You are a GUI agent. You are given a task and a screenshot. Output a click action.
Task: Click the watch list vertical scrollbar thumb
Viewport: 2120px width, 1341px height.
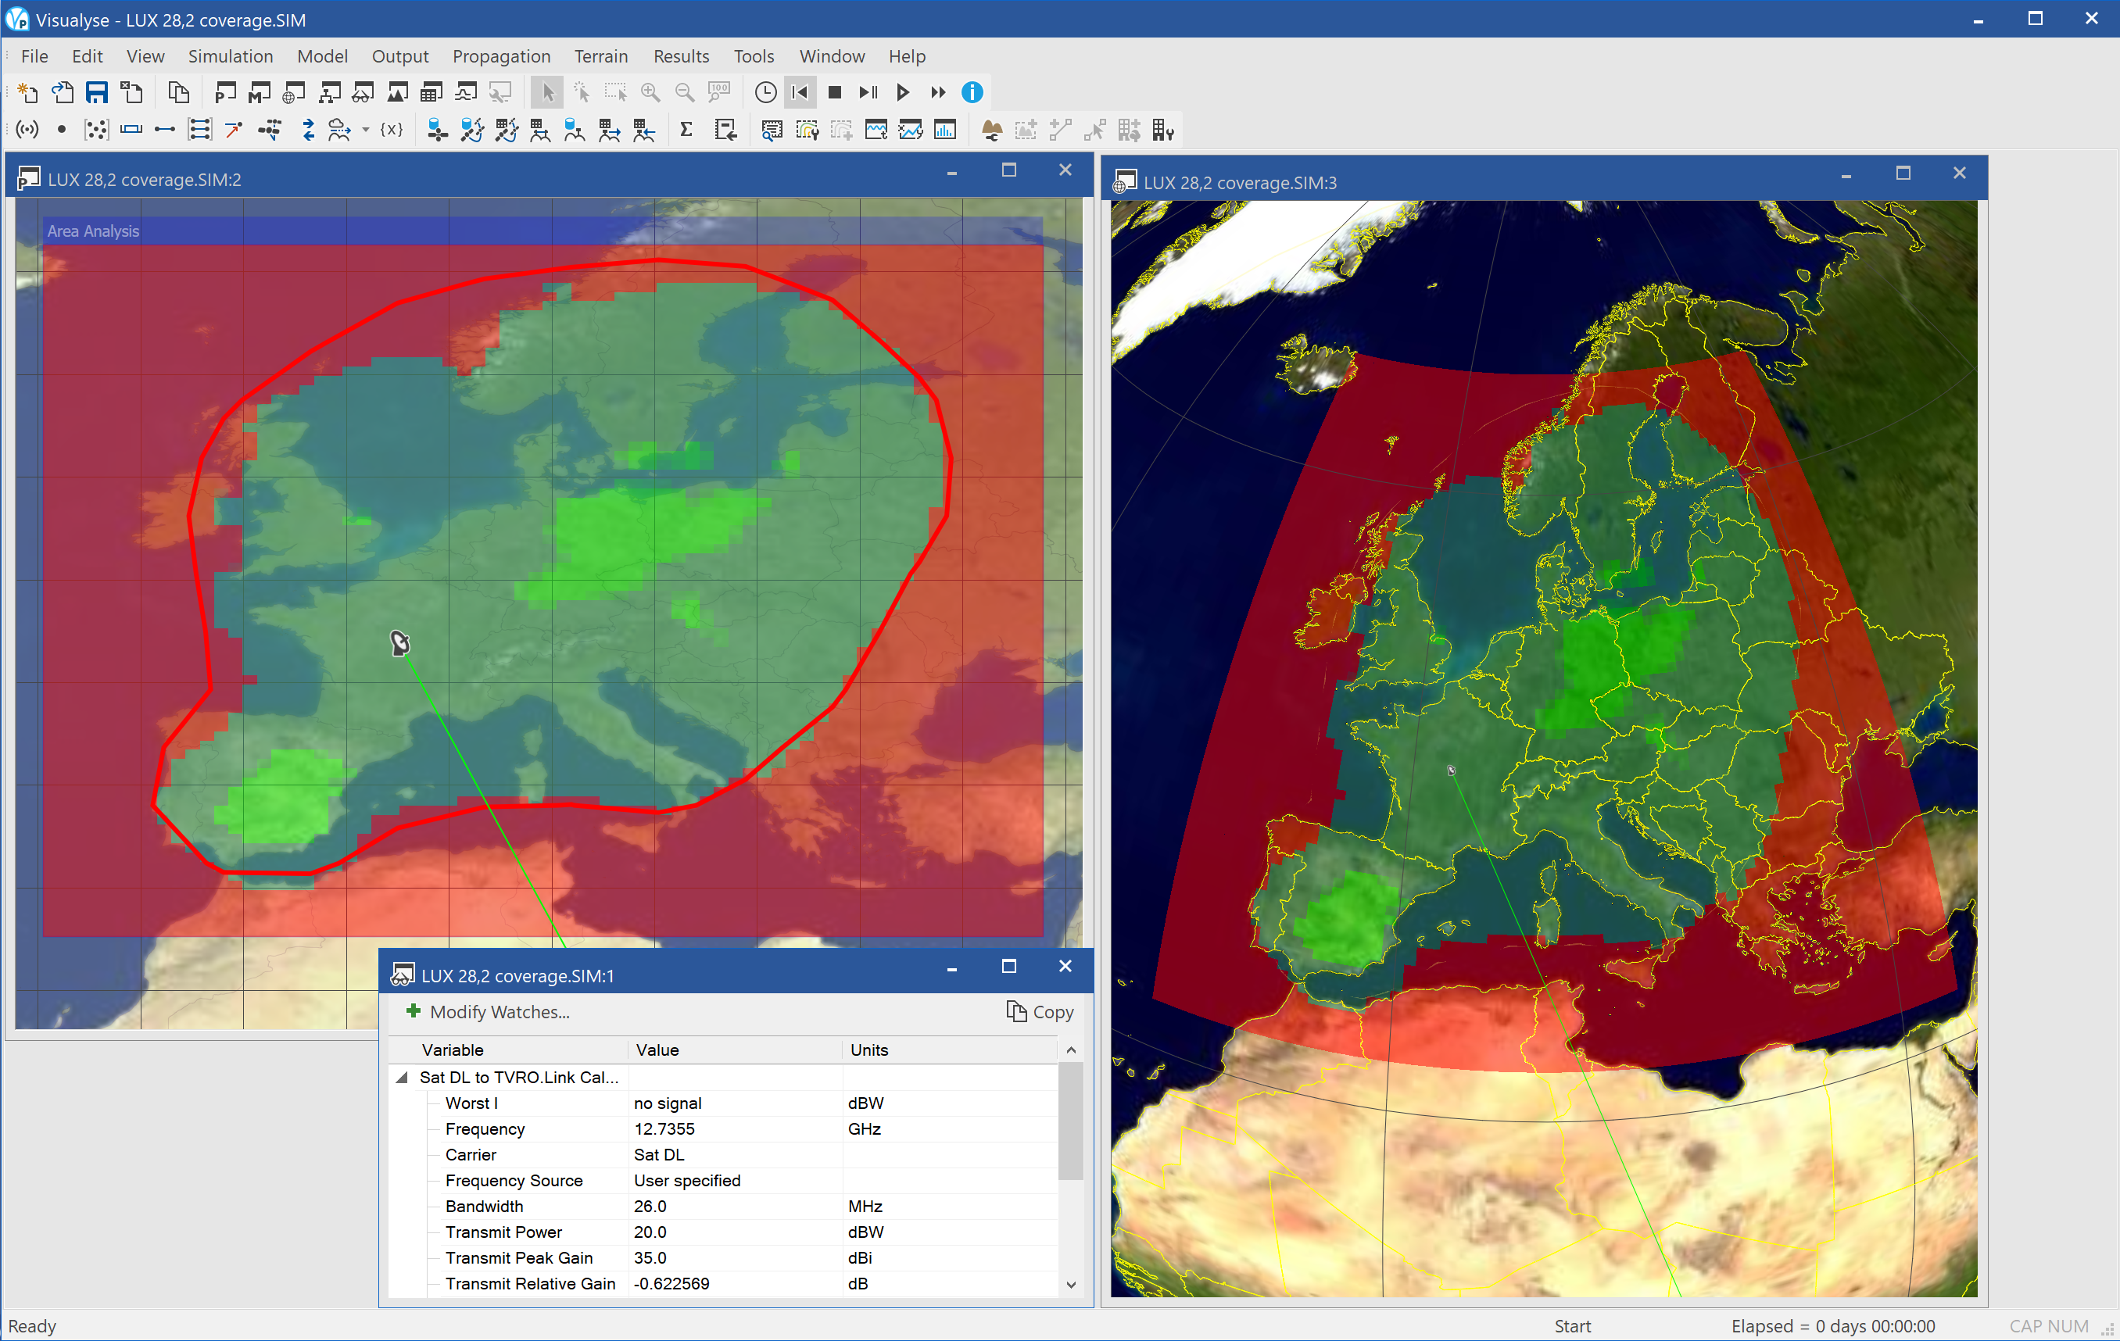point(1071,1120)
